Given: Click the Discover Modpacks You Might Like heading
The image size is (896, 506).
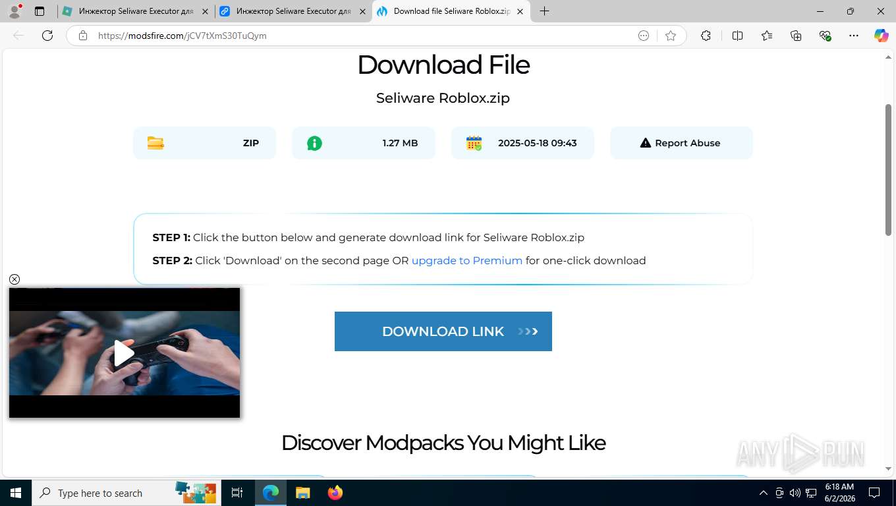Looking at the screenshot, I should click(x=443, y=443).
